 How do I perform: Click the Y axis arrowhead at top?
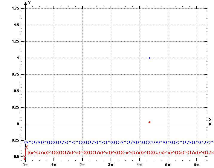point(25,3)
